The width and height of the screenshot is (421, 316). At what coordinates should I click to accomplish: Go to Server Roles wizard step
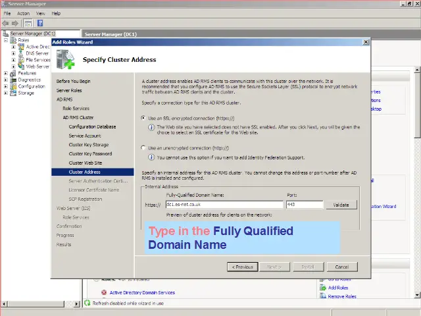pos(69,90)
